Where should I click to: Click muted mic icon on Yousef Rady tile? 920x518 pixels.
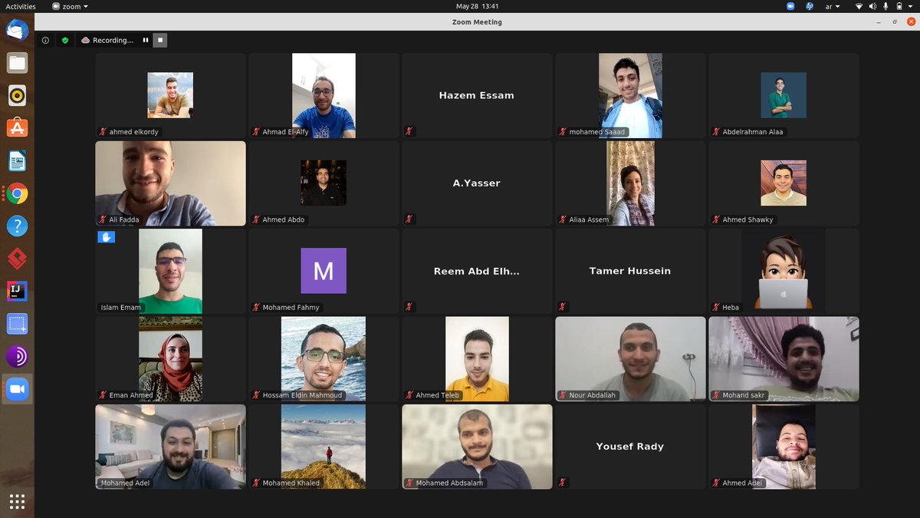coord(563,483)
